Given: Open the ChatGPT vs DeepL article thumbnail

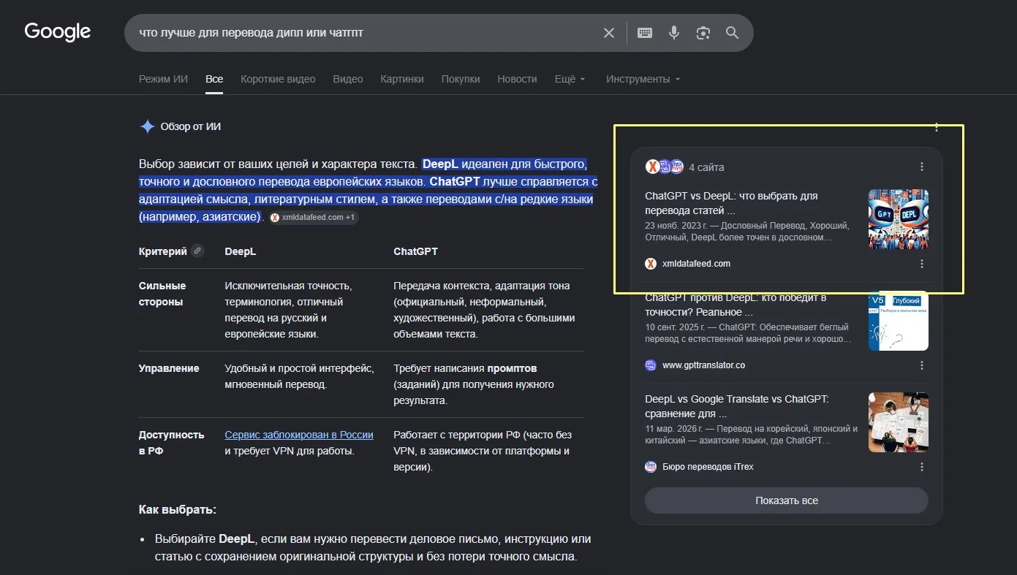Looking at the screenshot, I should coord(899,220).
